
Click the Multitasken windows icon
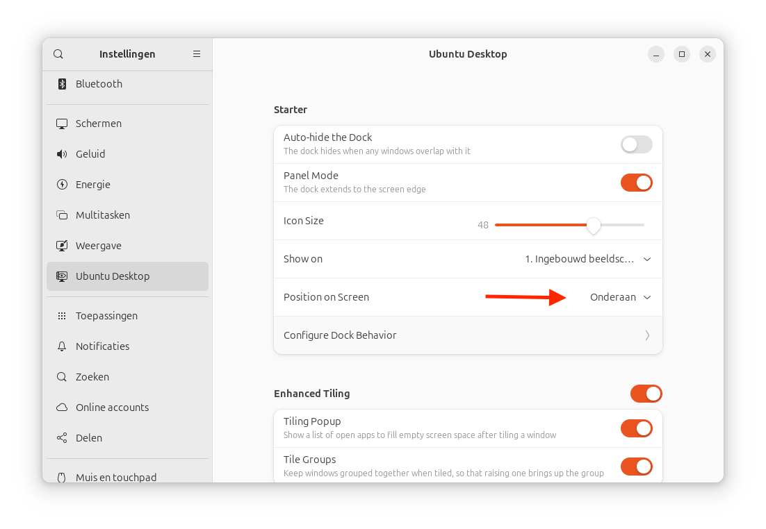[x=62, y=215]
